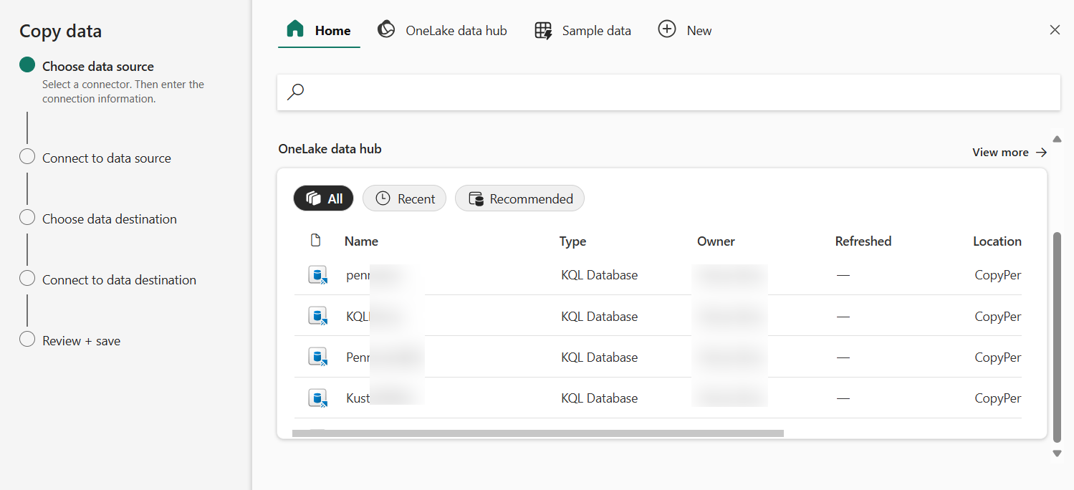This screenshot has width=1074, height=490.
Task: Switch to OneLake data hub tab
Action: coord(442,31)
